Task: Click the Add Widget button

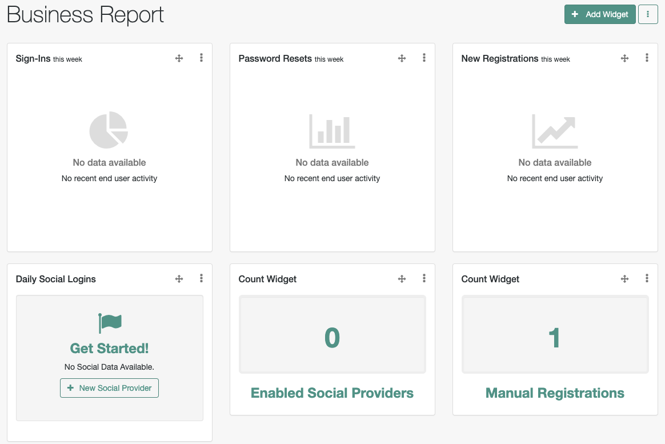Action: tap(600, 14)
